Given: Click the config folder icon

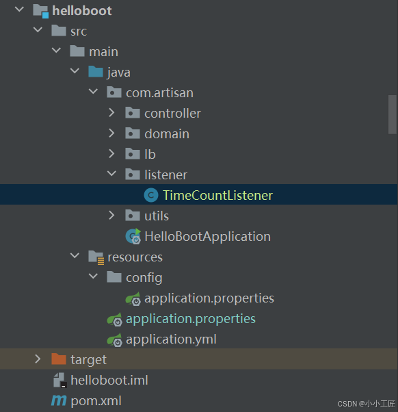Looking at the screenshot, I should (x=114, y=277).
